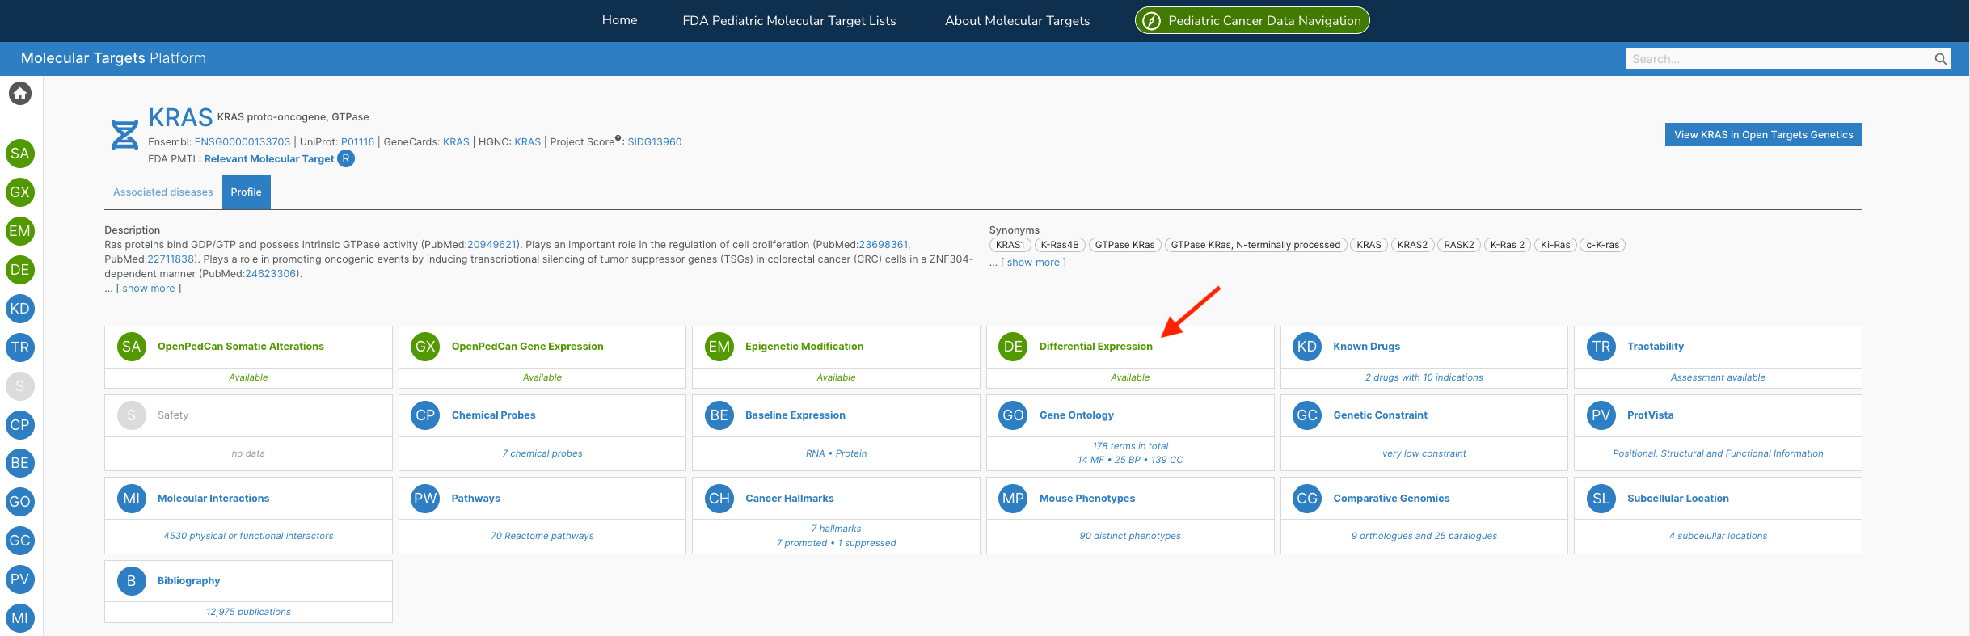Click the compass icon in Pediatric Cancer Data Navigation
This screenshot has height=636, width=1970.
coord(1151,21)
